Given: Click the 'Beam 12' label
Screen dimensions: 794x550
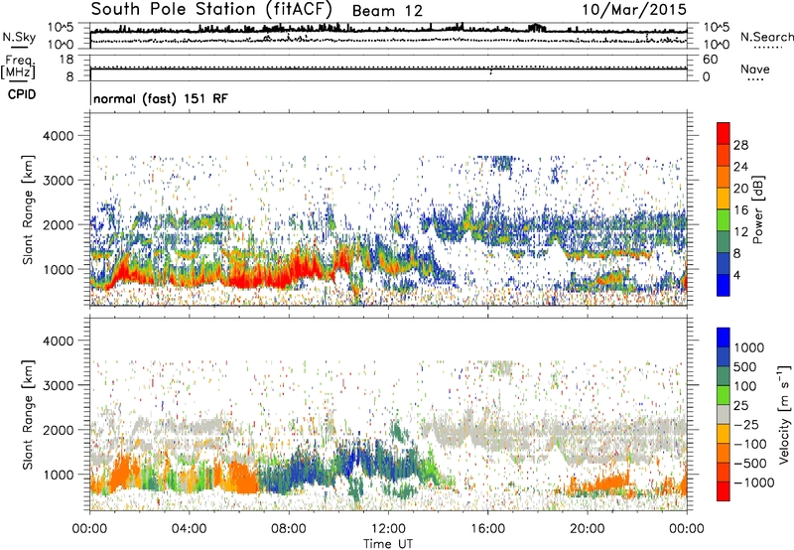Looking at the screenshot, I should click(x=387, y=11).
